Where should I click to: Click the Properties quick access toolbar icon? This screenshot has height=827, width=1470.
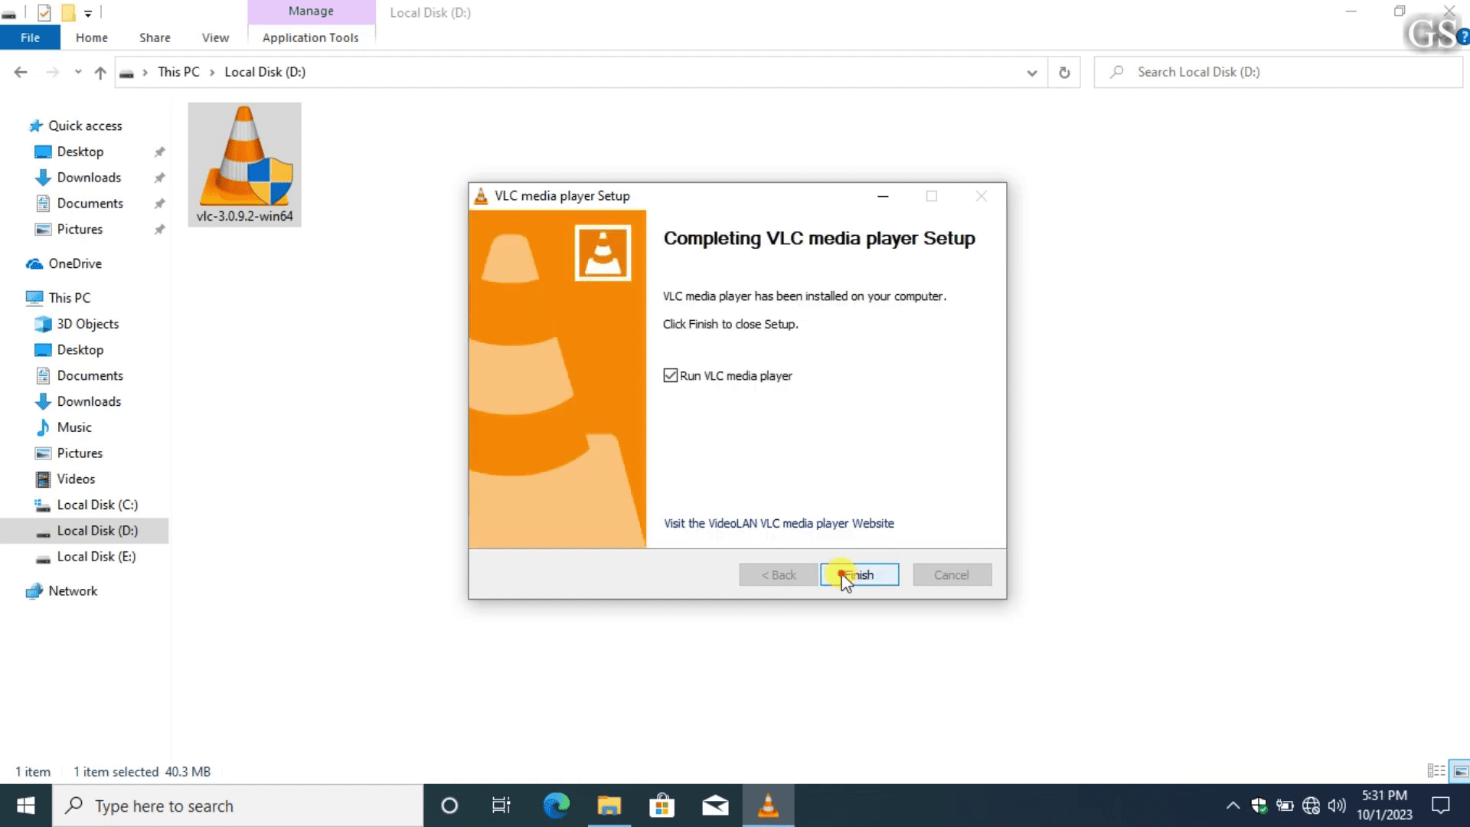click(x=44, y=12)
